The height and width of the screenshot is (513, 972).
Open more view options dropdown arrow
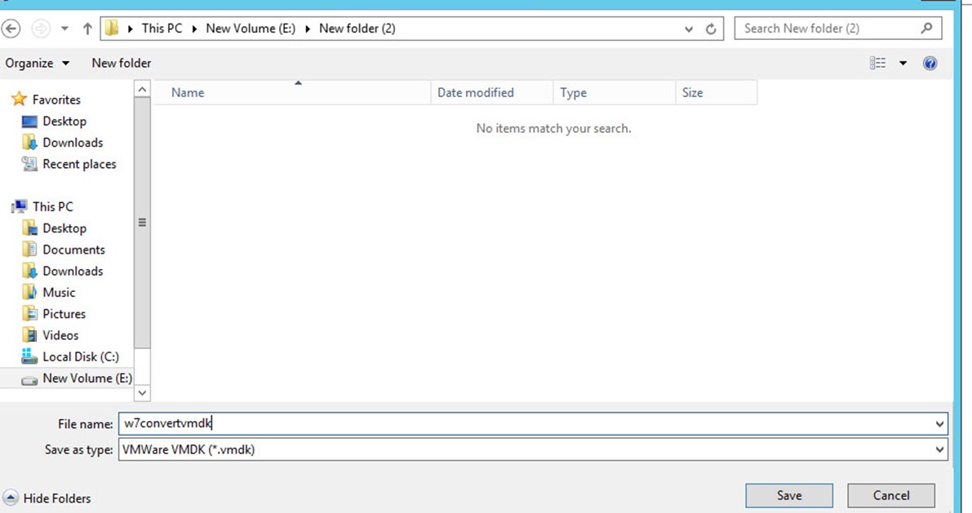903,64
